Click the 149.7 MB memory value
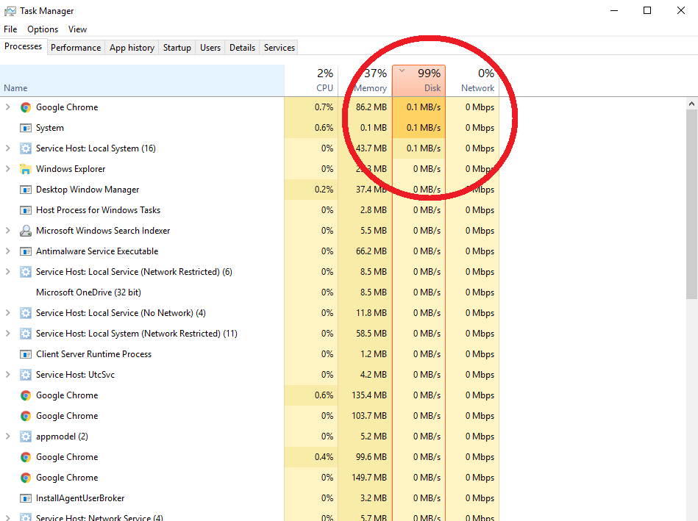The image size is (698, 521). (x=369, y=478)
